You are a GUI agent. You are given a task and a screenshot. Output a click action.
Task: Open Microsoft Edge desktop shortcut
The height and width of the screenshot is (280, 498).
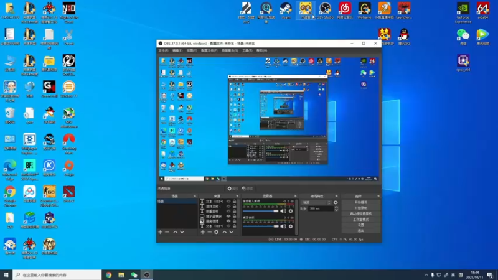click(10, 170)
